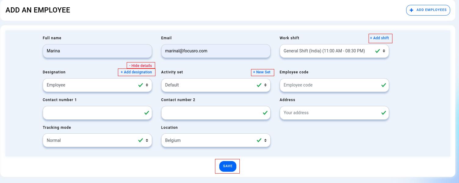Click the checkmark inside the Address field
This screenshot has height=183, width=459.
tap(384, 113)
